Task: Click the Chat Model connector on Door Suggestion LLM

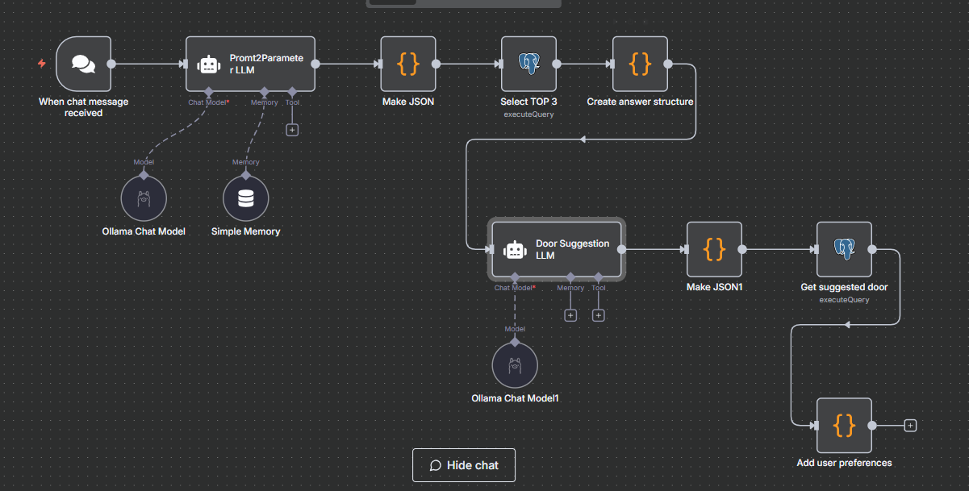Action: tap(515, 277)
